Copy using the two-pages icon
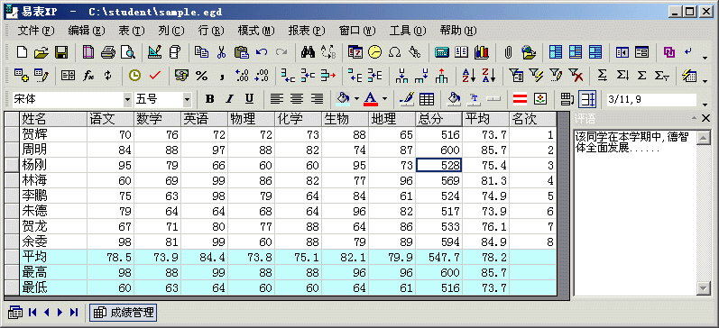 [201, 52]
